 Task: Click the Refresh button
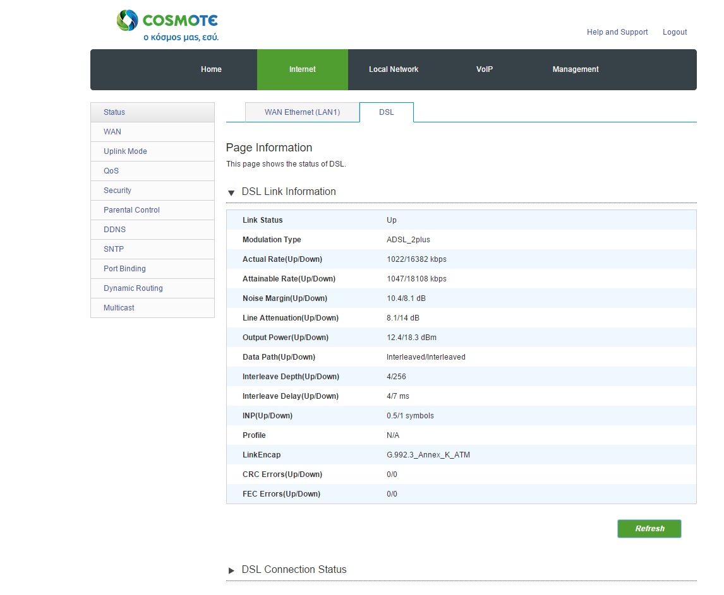649,529
